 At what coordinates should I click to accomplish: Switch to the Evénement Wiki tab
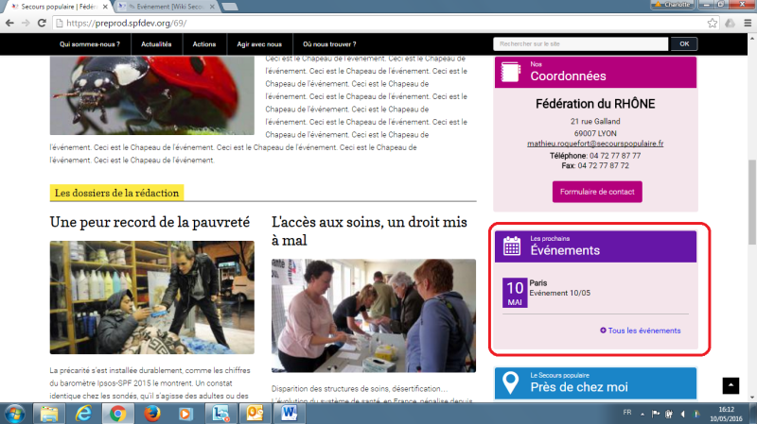[x=167, y=7]
